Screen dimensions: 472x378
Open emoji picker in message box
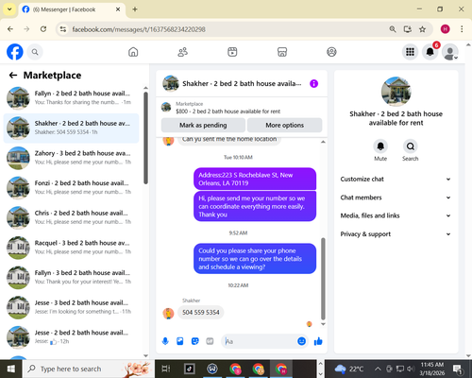[301, 341]
